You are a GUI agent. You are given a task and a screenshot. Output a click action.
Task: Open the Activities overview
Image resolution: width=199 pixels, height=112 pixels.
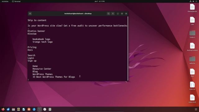tap(5, 1)
